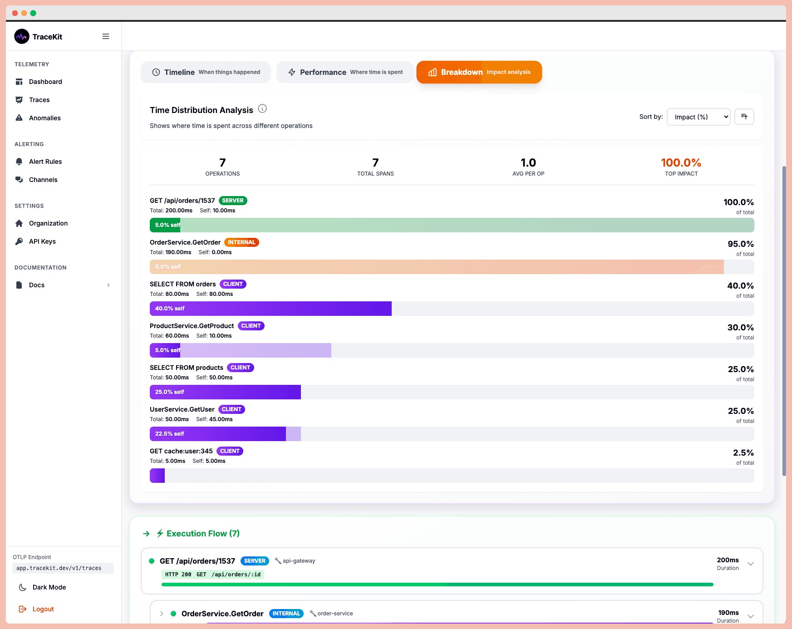This screenshot has height=629, width=792.
Task: Click the API Keys icon
Action: tap(20, 241)
